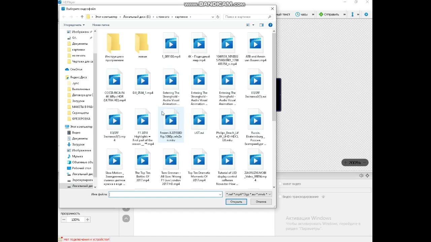Click the Поиск в: картинки search field

coord(248,17)
